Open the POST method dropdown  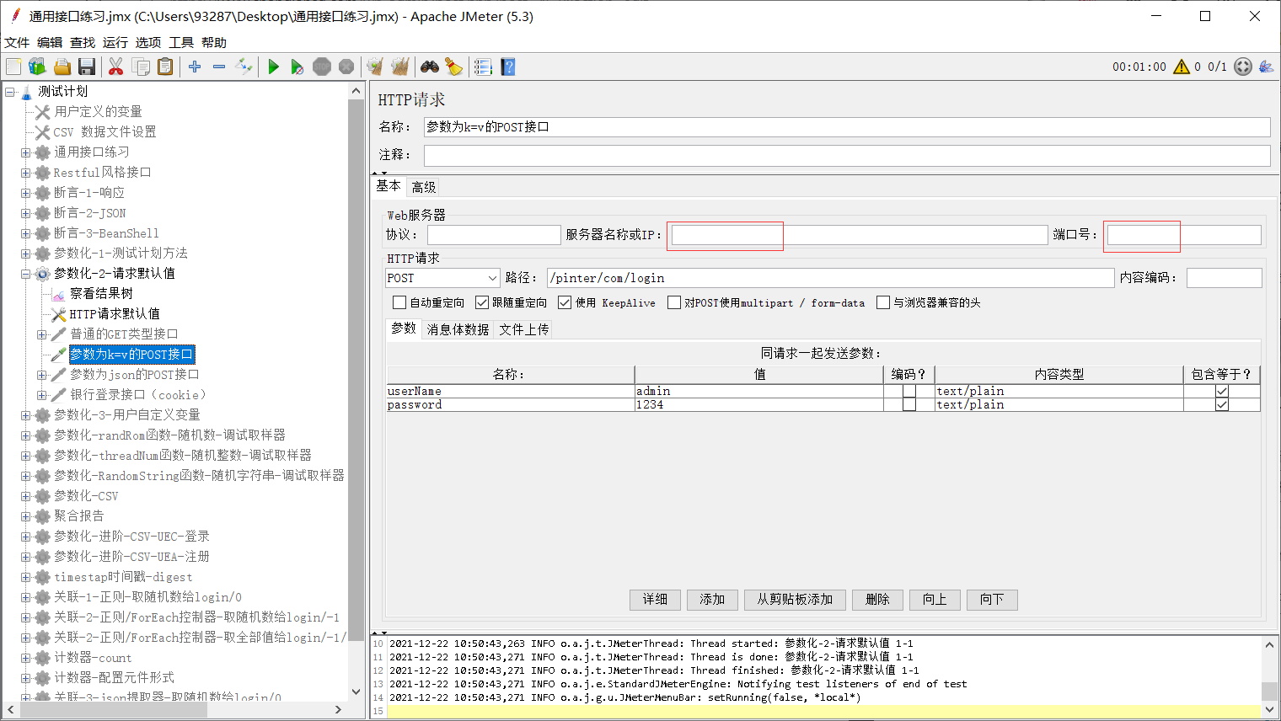(x=442, y=278)
